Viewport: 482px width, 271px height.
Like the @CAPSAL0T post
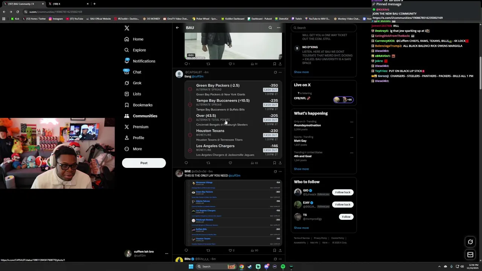(x=230, y=163)
